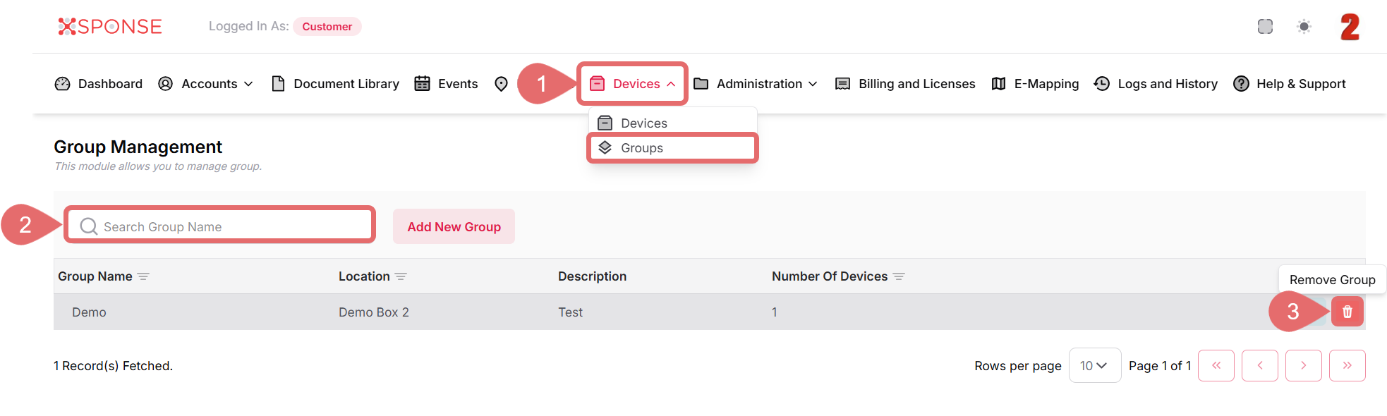1387x416 pixels.
Task: Click the fullscreen square icon at top right
Action: click(x=1265, y=27)
